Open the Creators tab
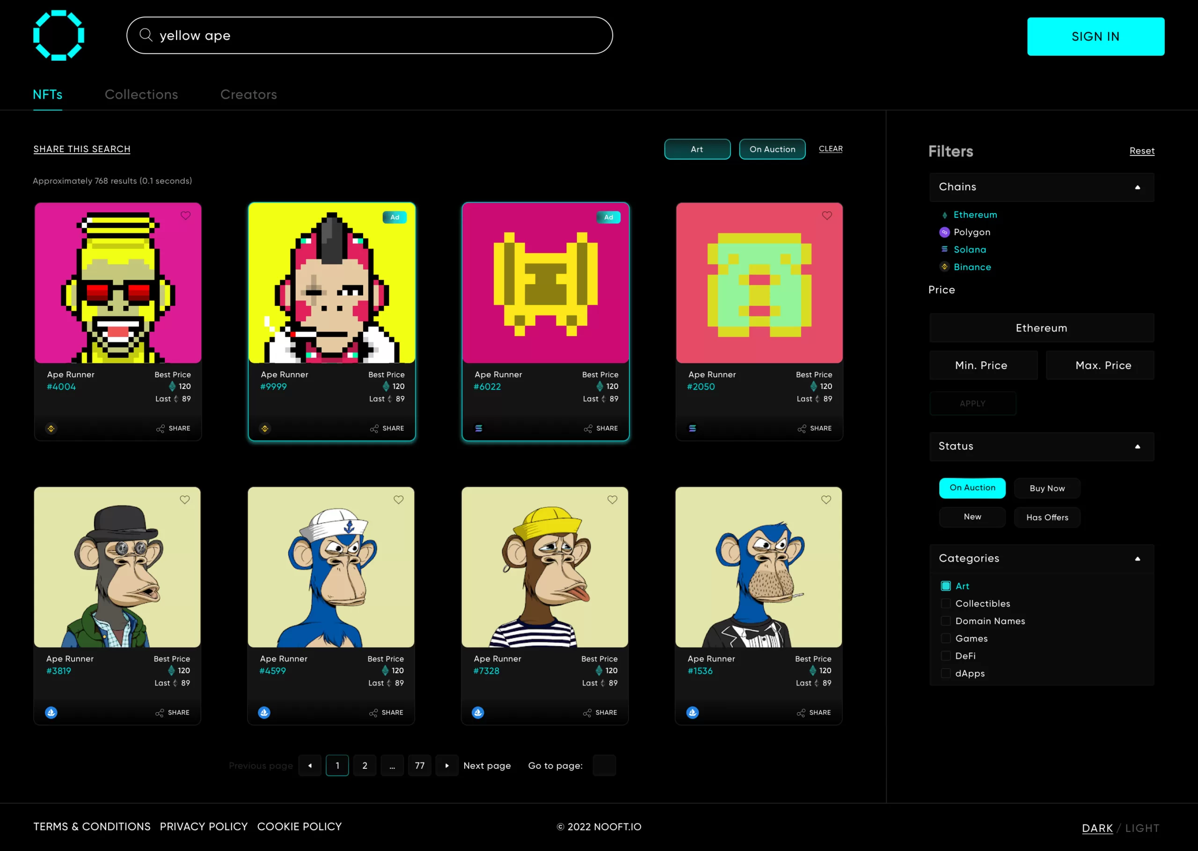 (x=248, y=94)
